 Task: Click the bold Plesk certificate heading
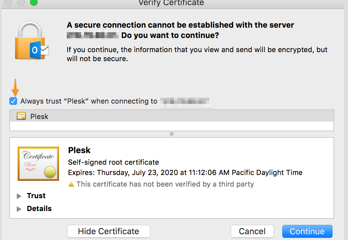click(79, 150)
